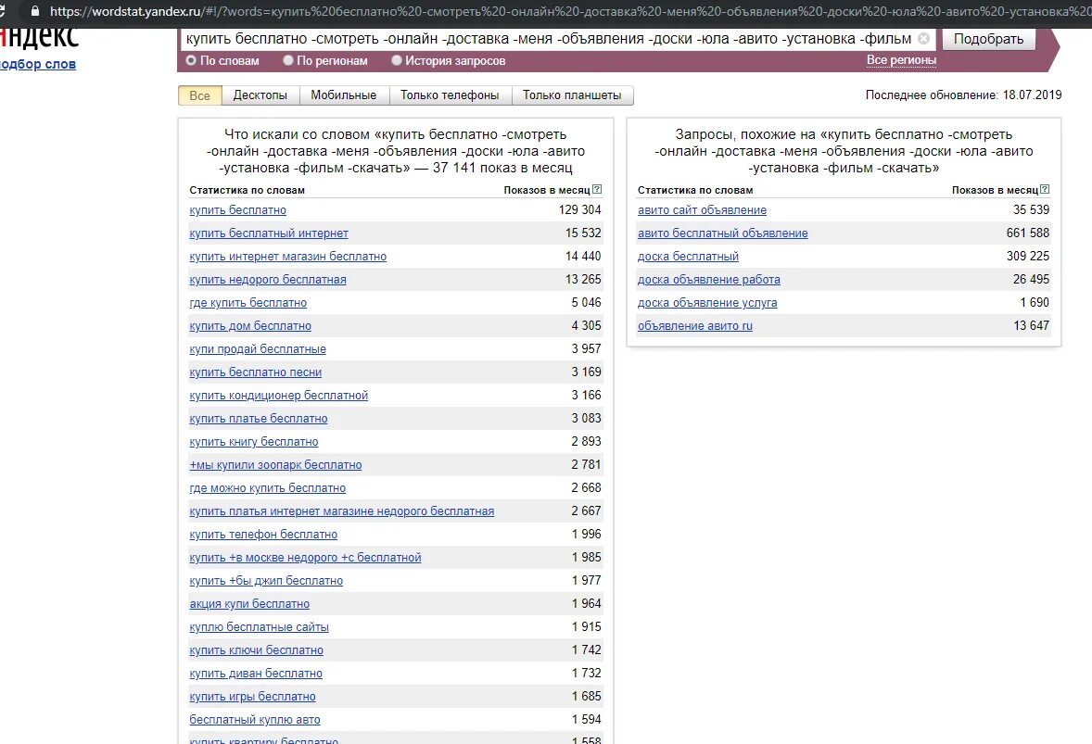This screenshot has width=1092, height=744.
Task: Click the 15 532 impressions value
Action: [x=583, y=233]
